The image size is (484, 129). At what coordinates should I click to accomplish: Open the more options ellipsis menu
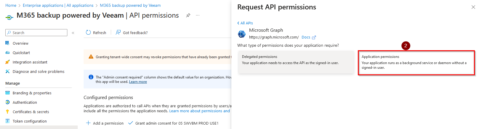[x=198, y=15]
